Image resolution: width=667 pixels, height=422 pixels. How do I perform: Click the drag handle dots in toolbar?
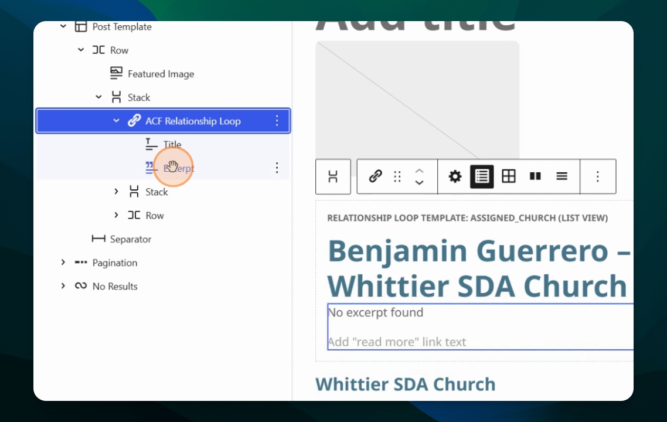[397, 176]
